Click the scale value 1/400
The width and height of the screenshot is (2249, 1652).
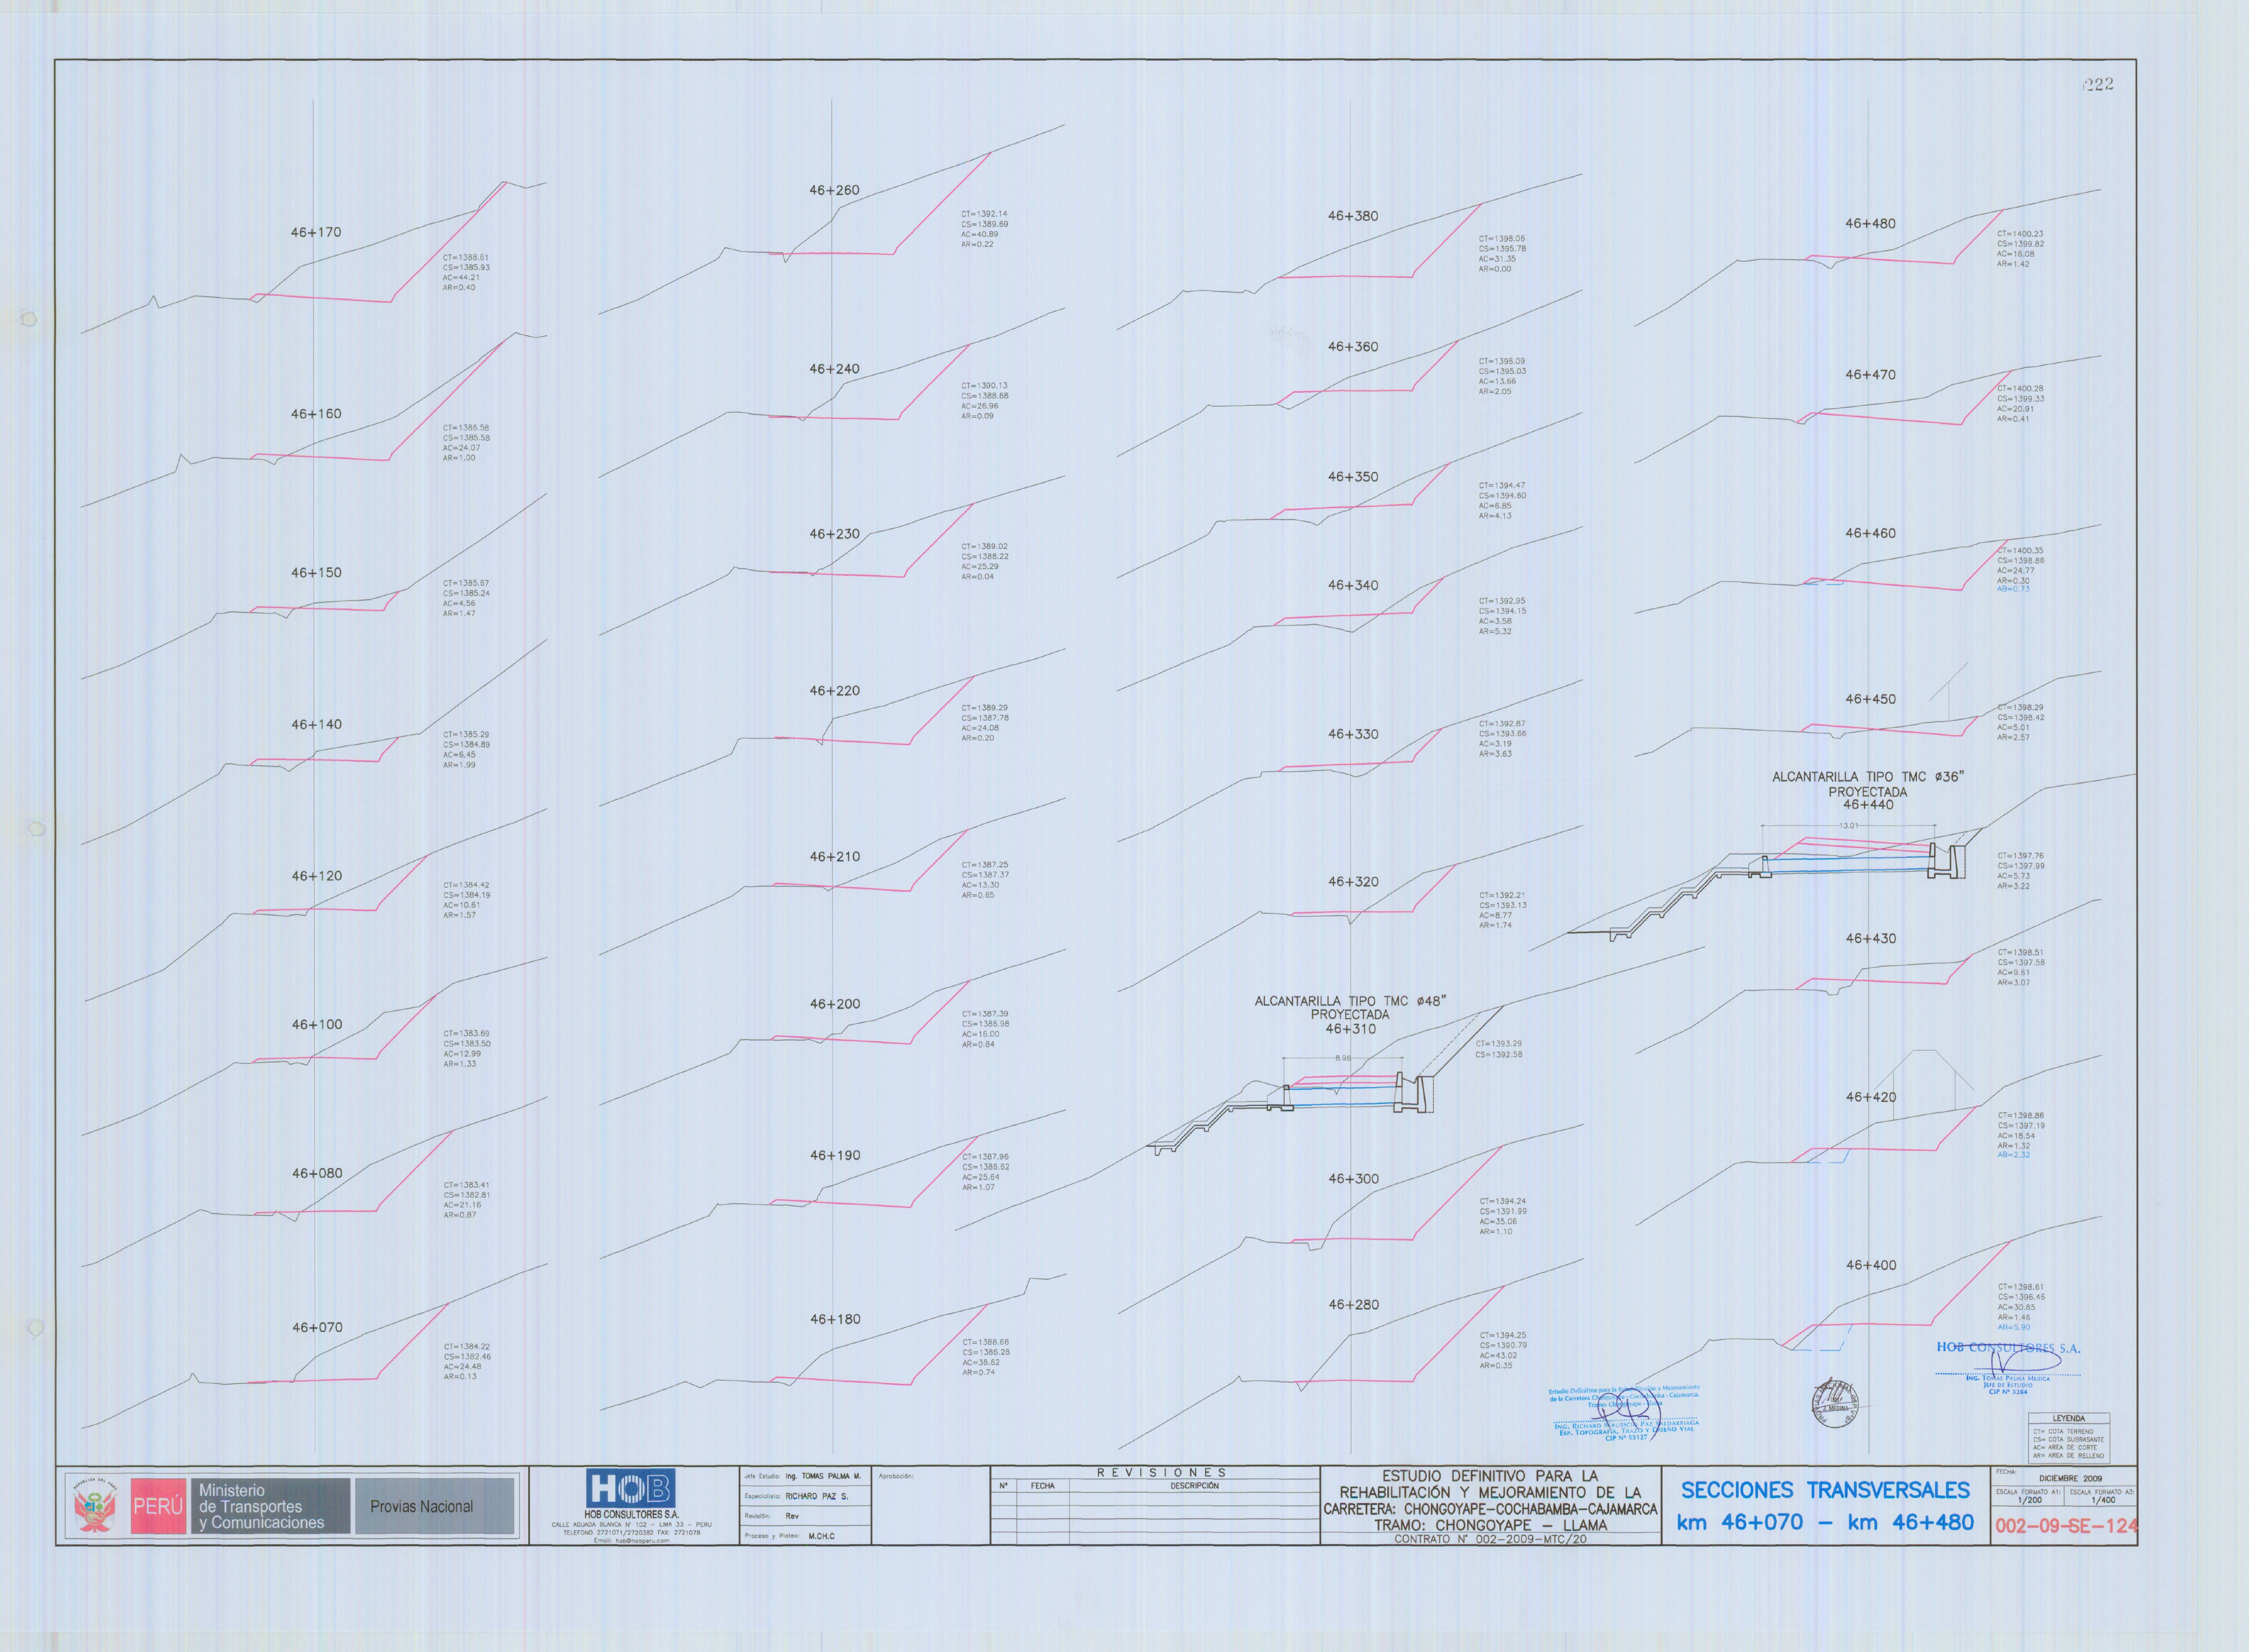click(x=2102, y=1500)
